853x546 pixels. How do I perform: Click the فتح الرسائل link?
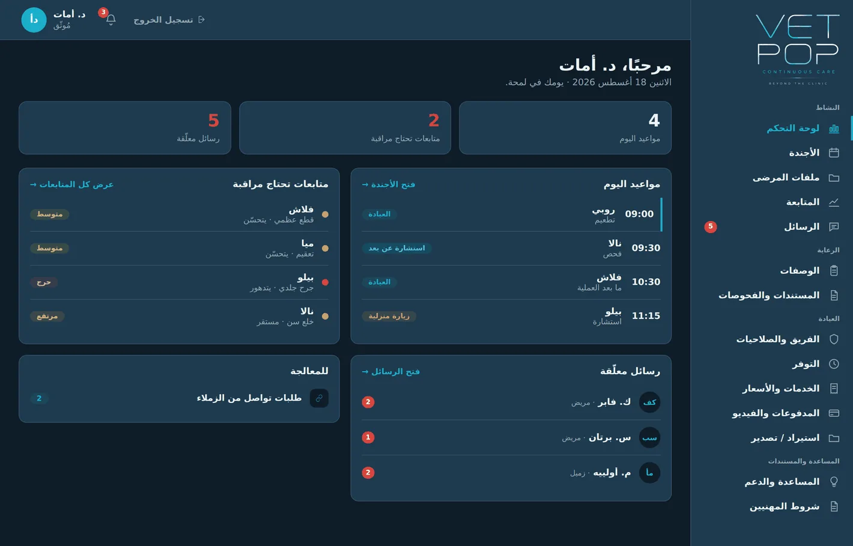click(x=391, y=372)
